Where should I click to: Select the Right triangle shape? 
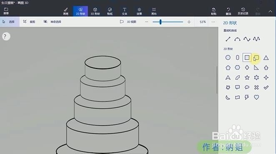[x=256, y=68]
